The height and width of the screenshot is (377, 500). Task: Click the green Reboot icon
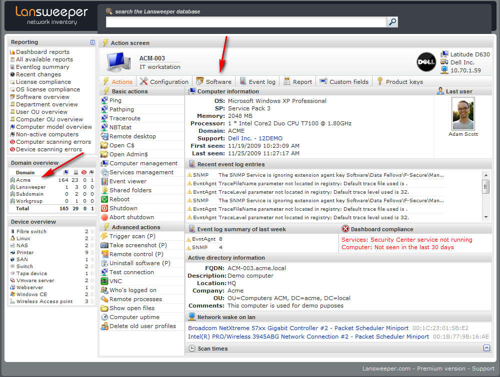(104, 199)
